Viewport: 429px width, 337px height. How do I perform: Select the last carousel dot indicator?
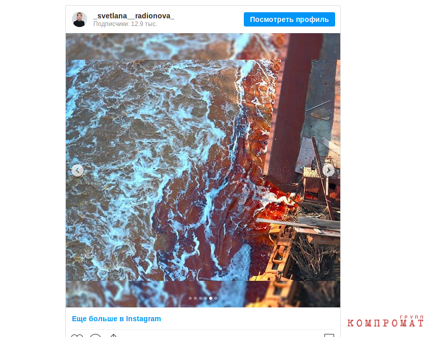(216, 298)
